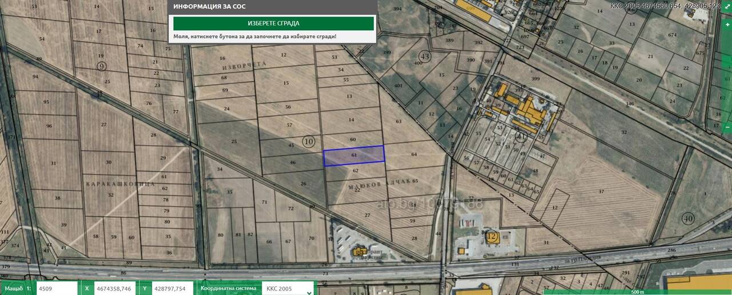Select the highlighted blue parcel 61
Viewport: 732px width, 295px height.
point(354,156)
